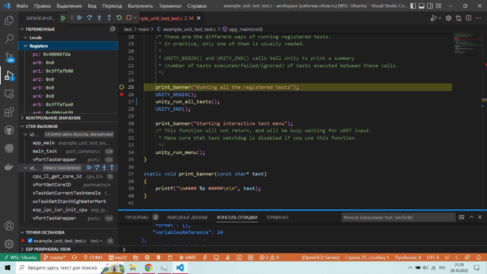Open the Терминал menu
This screenshot has height=274, width=487.
pyautogui.click(x=170, y=6)
